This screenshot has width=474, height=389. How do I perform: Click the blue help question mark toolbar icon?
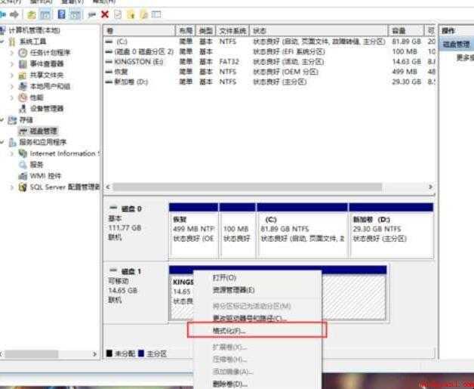[61, 14]
